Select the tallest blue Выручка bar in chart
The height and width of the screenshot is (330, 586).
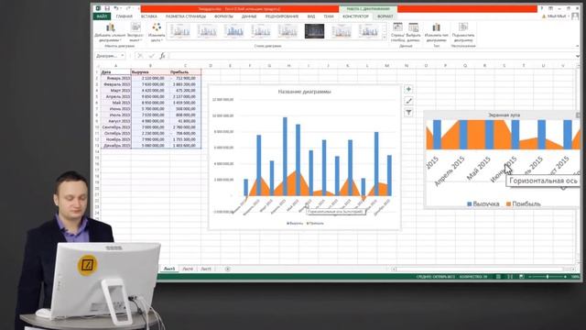285,157
